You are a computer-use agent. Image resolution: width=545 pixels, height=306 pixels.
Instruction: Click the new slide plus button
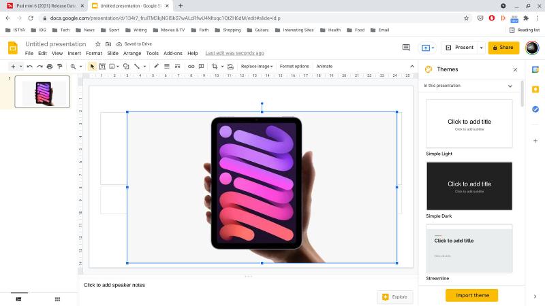(x=13, y=66)
